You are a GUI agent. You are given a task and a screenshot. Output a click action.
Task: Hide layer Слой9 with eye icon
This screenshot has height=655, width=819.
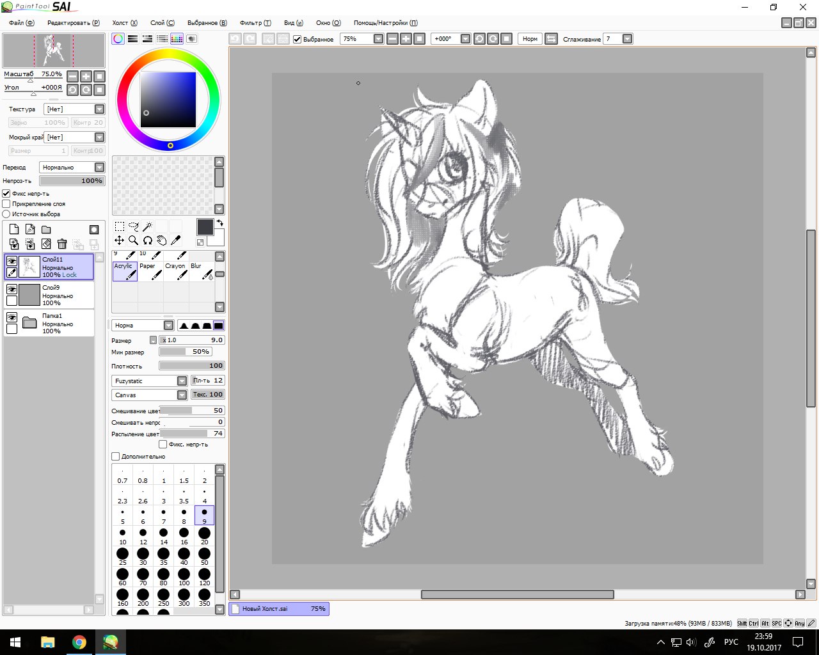click(12, 289)
